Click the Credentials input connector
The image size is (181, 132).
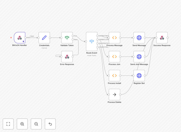(x=38, y=38)
